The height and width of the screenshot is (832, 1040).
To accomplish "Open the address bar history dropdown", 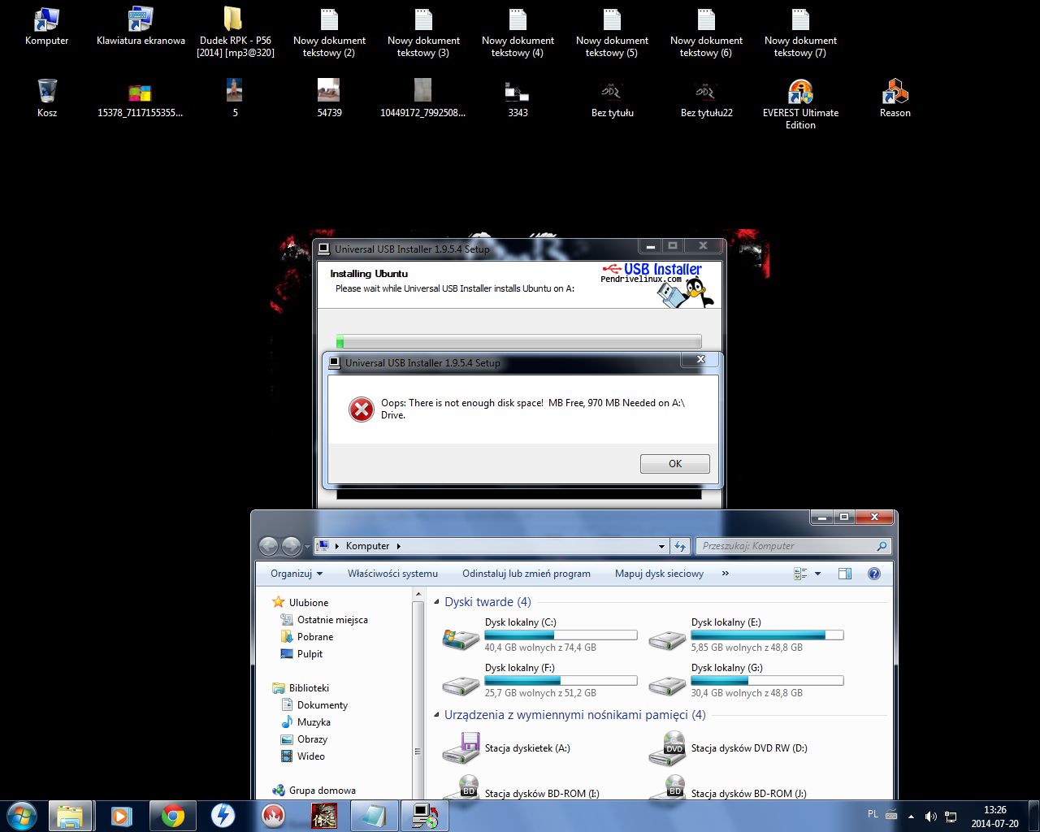I will (661, 547).
